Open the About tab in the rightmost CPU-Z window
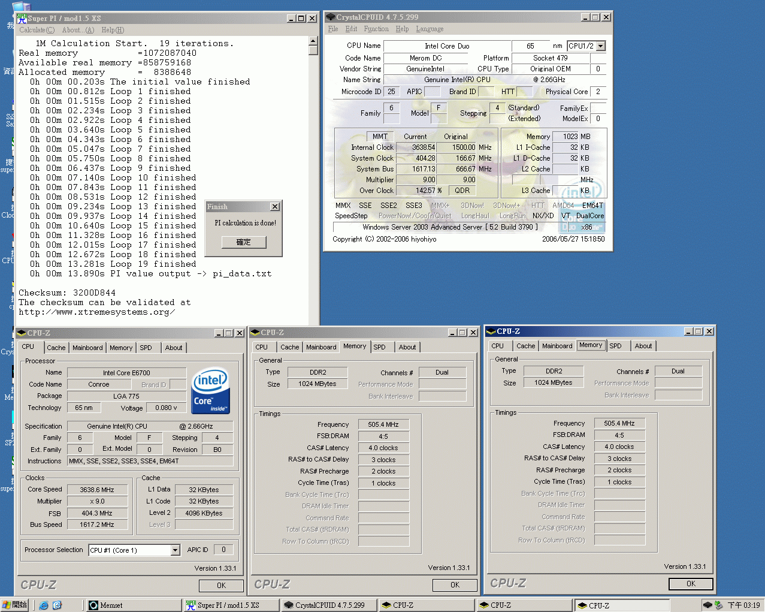This screenshot has height=612, width=765. (x=643, y=346)
